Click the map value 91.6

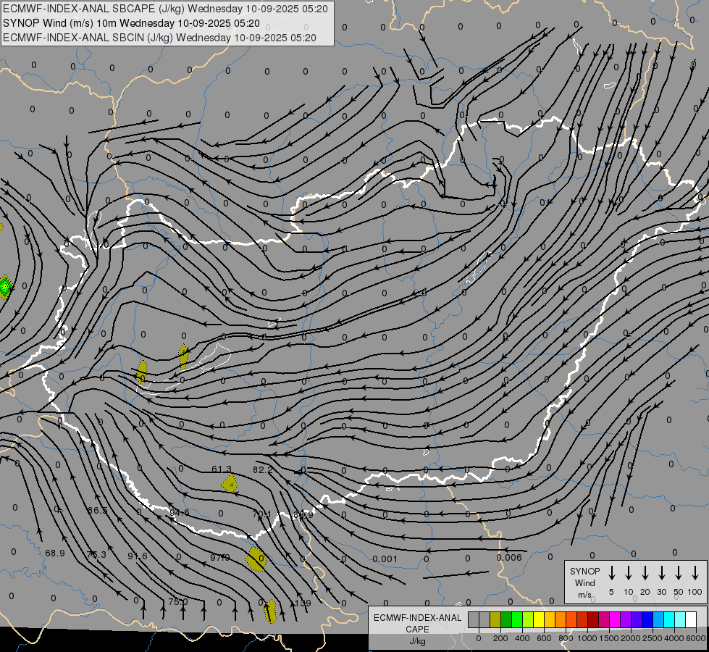(138, 556)
